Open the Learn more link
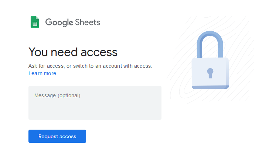The height and width of the screenshot is (151, 262). [42, 73]
